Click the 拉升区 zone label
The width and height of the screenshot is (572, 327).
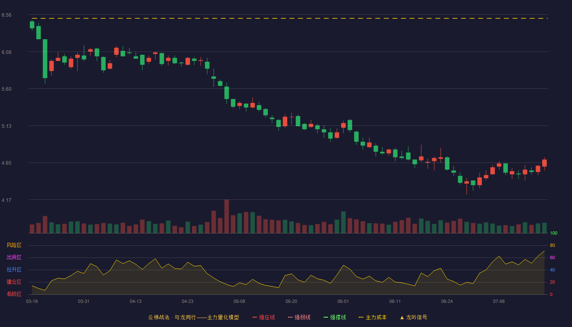14,270
